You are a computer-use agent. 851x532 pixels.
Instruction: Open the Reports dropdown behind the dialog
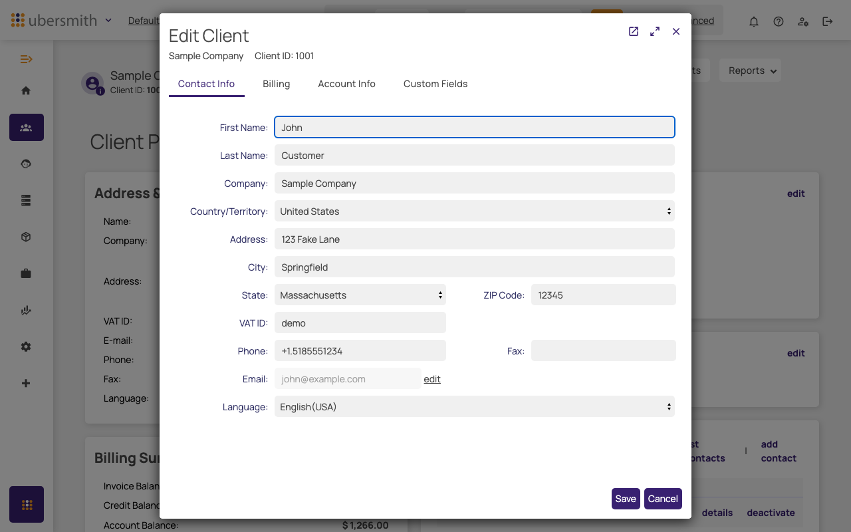(x=750, y=70)
